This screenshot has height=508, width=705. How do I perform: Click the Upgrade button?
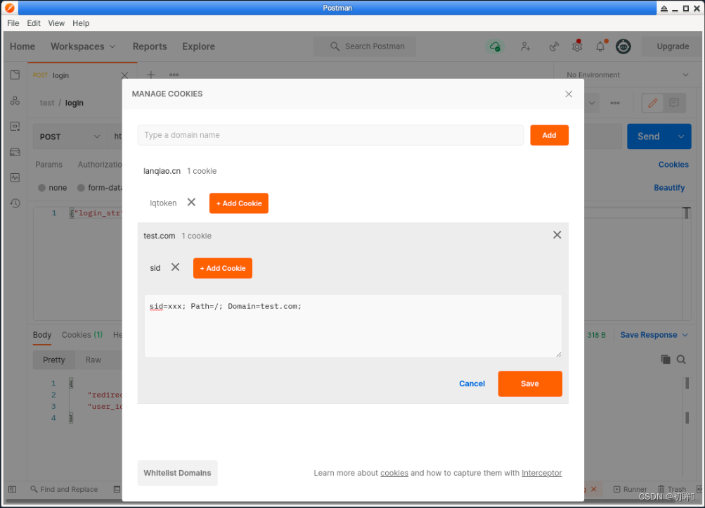[x=673, y=46]
